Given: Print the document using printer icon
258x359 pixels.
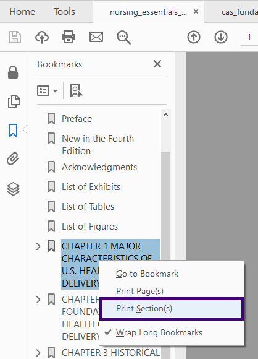Looking at the screenshot, I should coord(69,37).
